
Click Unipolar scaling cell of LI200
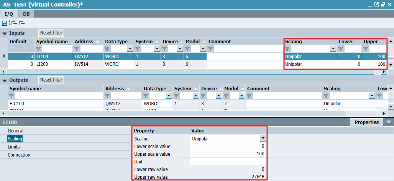[x=310, y=64]
